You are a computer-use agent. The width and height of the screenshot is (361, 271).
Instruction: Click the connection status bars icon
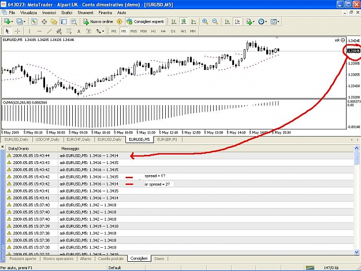tap(310, 268)
